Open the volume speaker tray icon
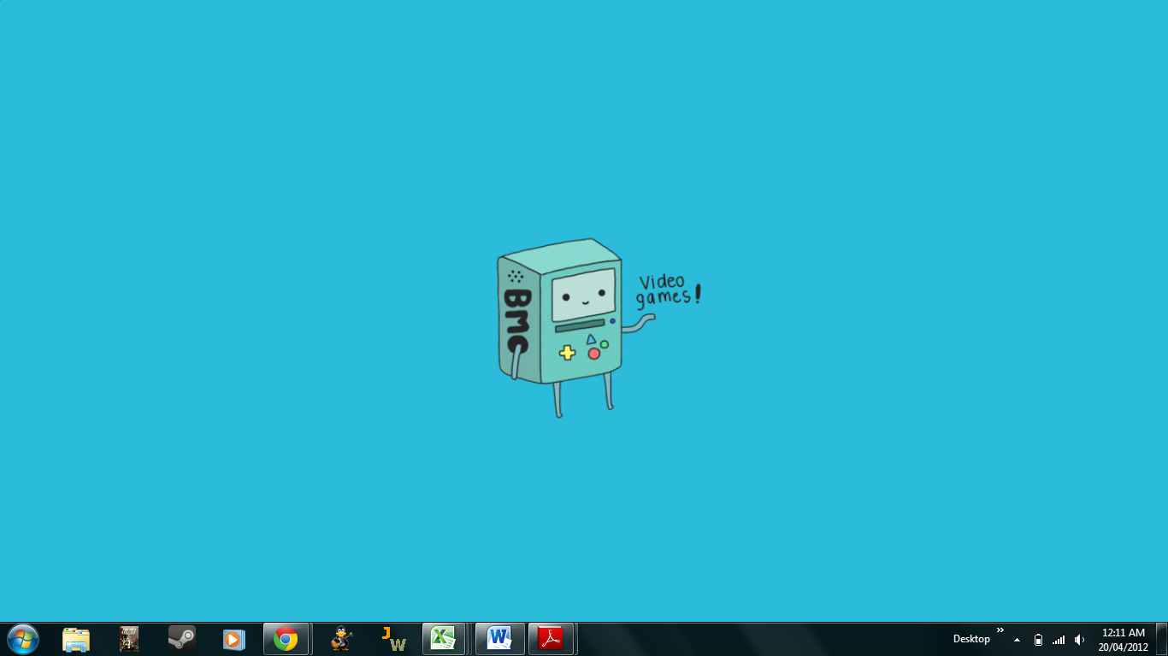 coord(1079,640)
